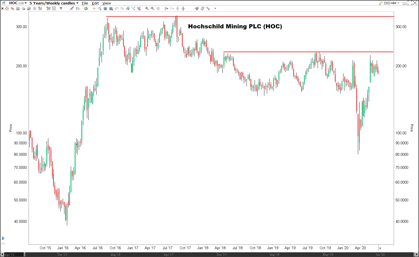The height and width of the screenshot is (257, 419).
Task: Open the View menu
Action: pyautogui.click(x=107, y=3)
